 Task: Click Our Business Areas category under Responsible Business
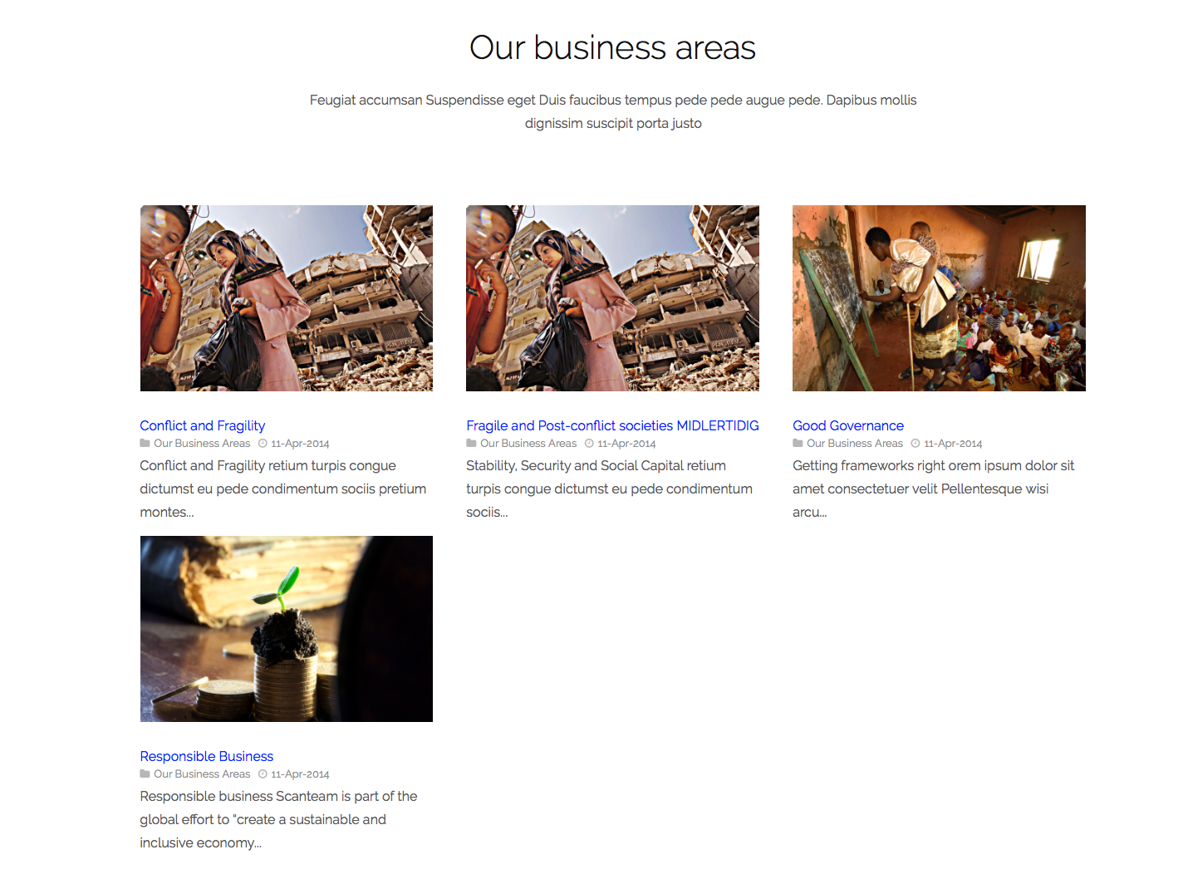pos(202,774)
